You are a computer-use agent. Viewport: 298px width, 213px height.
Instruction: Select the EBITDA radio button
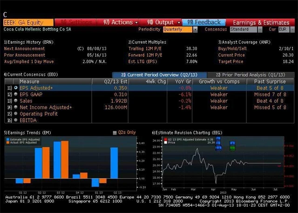[x=16, y=120]
